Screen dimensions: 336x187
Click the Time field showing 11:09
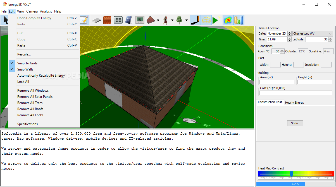[x=277, y=39]
